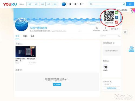Screen dimensions: 135x101
Task: Share channel via the blue Qzone star icon
Action: [117, 17]
